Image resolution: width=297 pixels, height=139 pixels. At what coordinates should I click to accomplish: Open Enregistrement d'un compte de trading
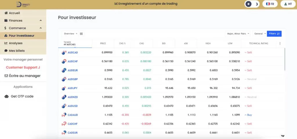pyautogui.click(x=146, y=3)
